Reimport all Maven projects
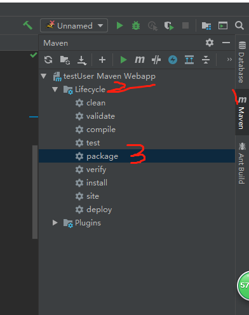This screenshot has width=249, height=315. point(48,60)
